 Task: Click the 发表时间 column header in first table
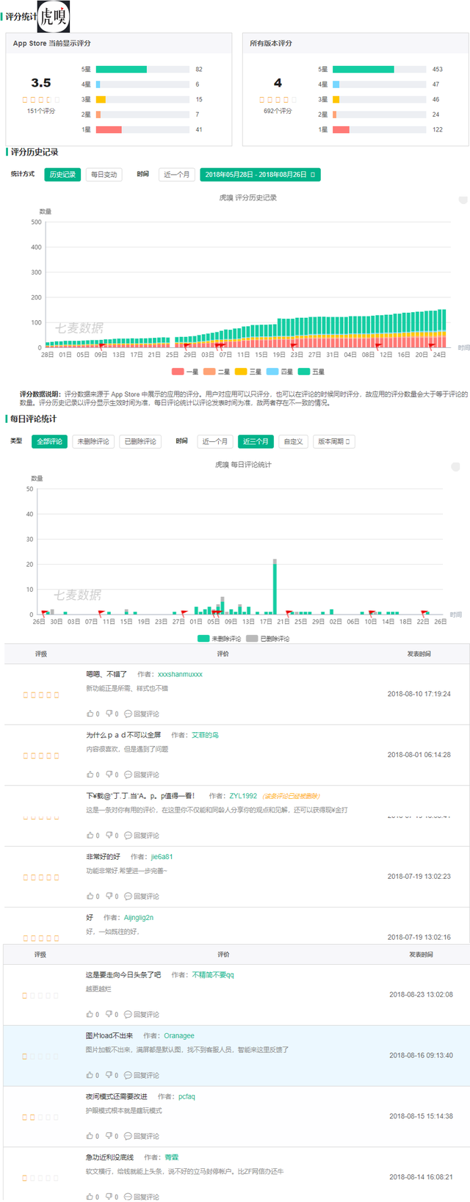click(x=419, y=654)
